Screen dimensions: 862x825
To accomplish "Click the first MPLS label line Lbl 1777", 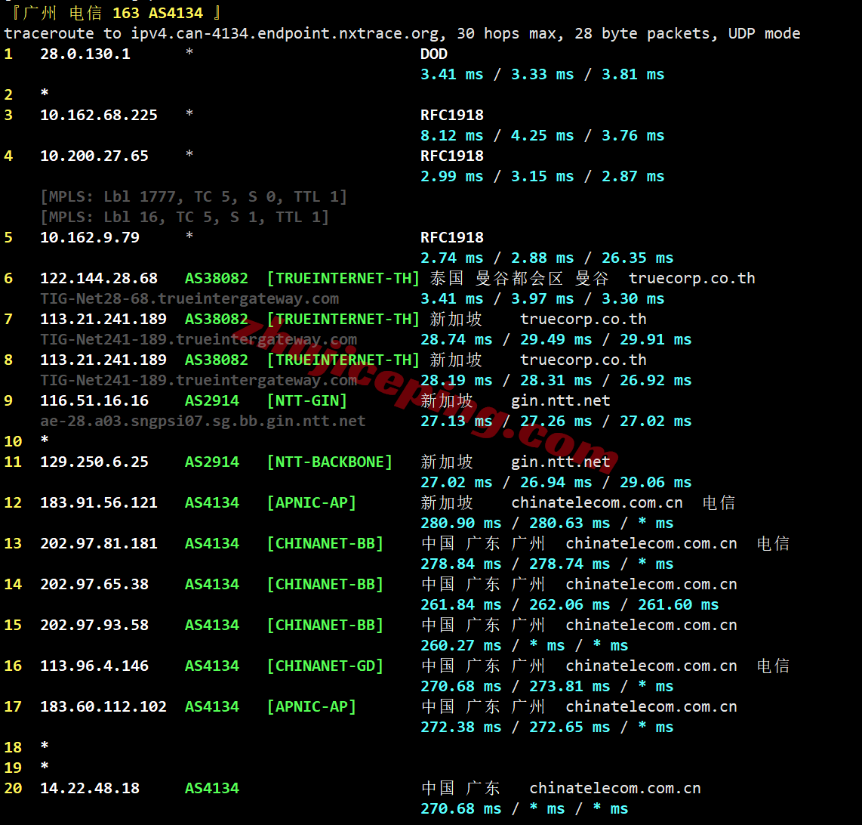I will (193, 196).
